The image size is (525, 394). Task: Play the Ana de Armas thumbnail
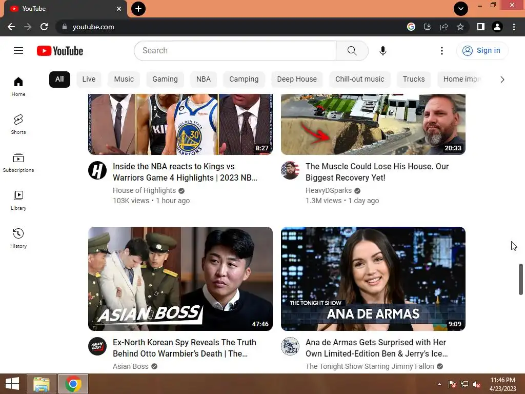pyautogui.click(x=373, y=279)
